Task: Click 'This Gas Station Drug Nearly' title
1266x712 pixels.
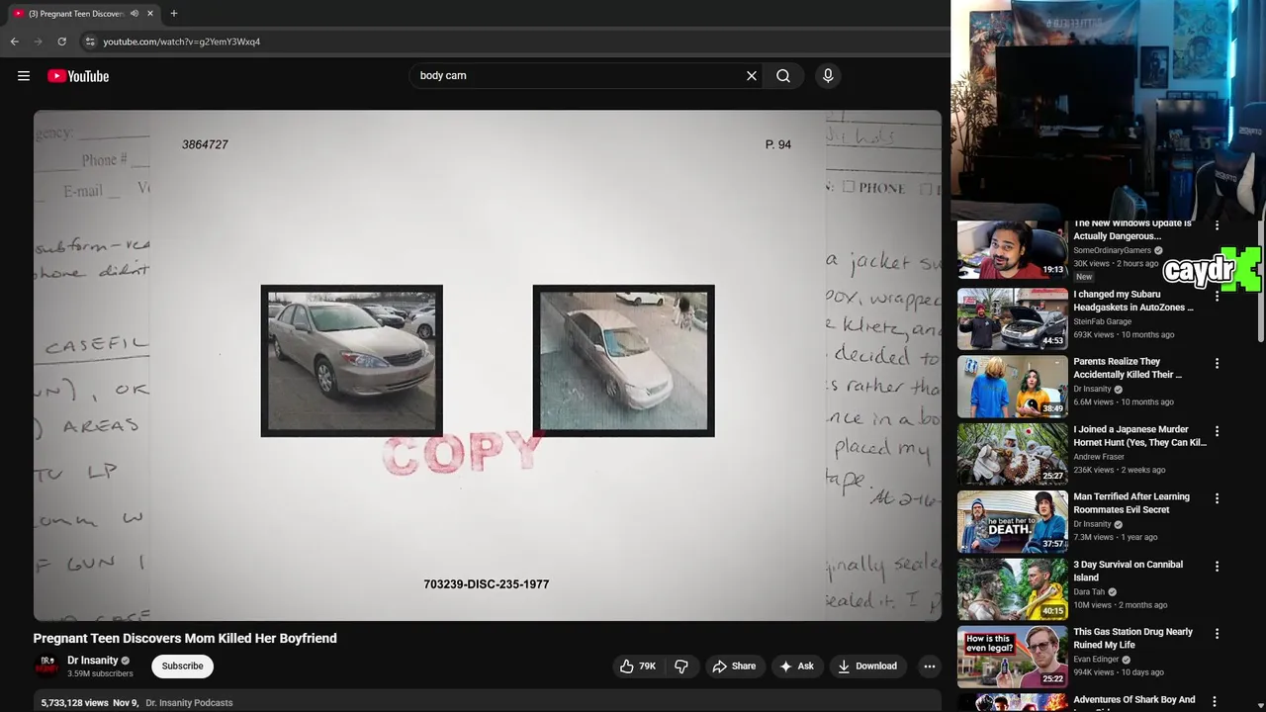Action: coord(1132,639)
